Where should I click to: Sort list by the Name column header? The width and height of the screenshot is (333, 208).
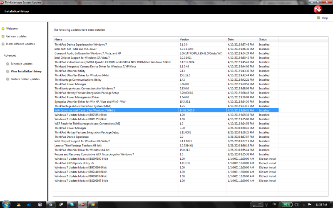tap(116, 40)
